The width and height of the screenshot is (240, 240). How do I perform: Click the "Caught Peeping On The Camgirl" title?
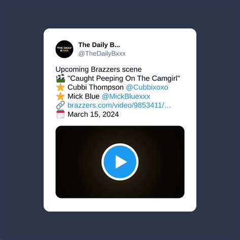[x=124, y=78]
